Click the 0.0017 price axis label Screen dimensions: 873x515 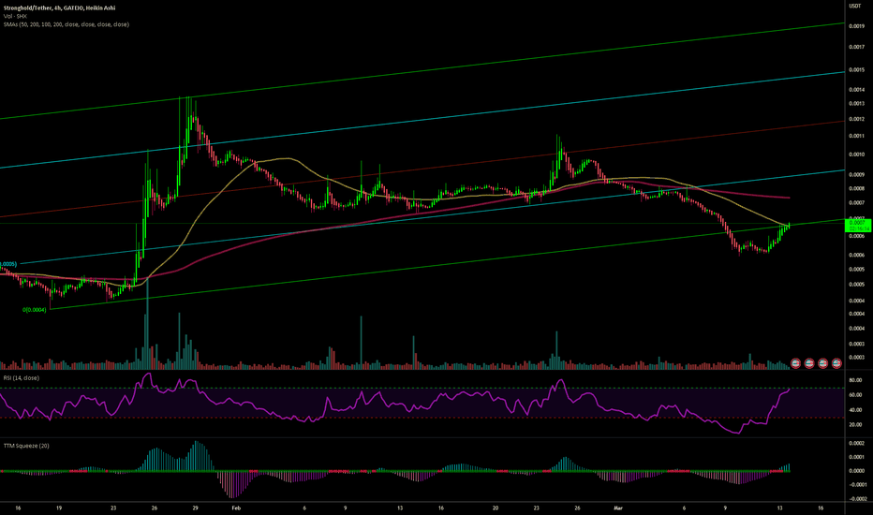pos(856,47)
